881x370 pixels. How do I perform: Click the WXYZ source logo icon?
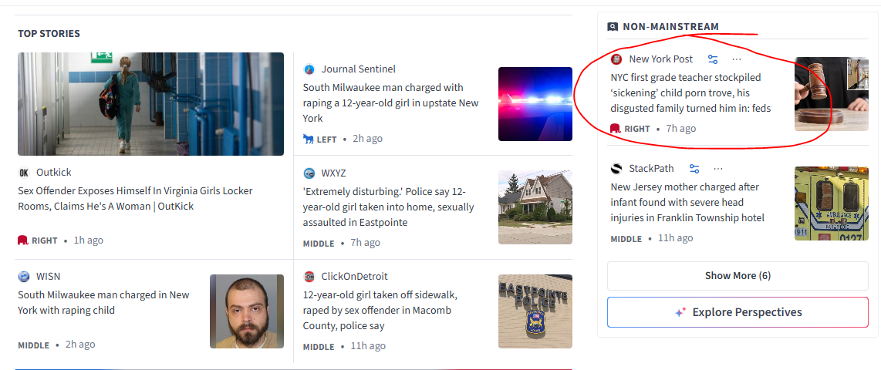(309, 173)
